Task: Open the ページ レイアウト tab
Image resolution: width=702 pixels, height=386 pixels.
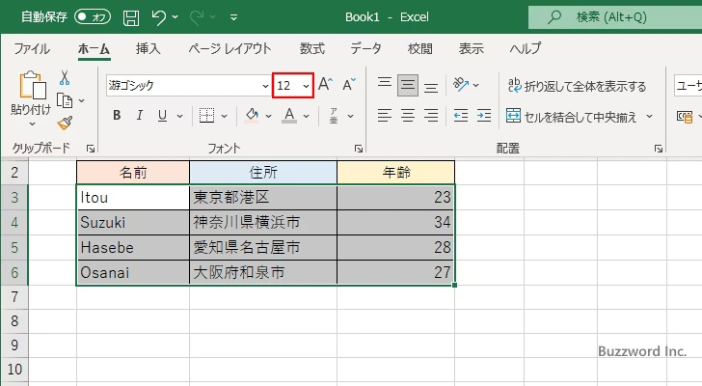Action: click(x=229, y=48)
